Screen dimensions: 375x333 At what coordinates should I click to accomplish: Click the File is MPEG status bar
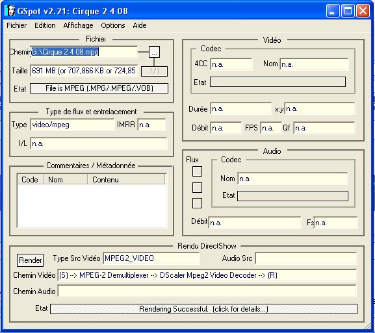tap(99, 88)
